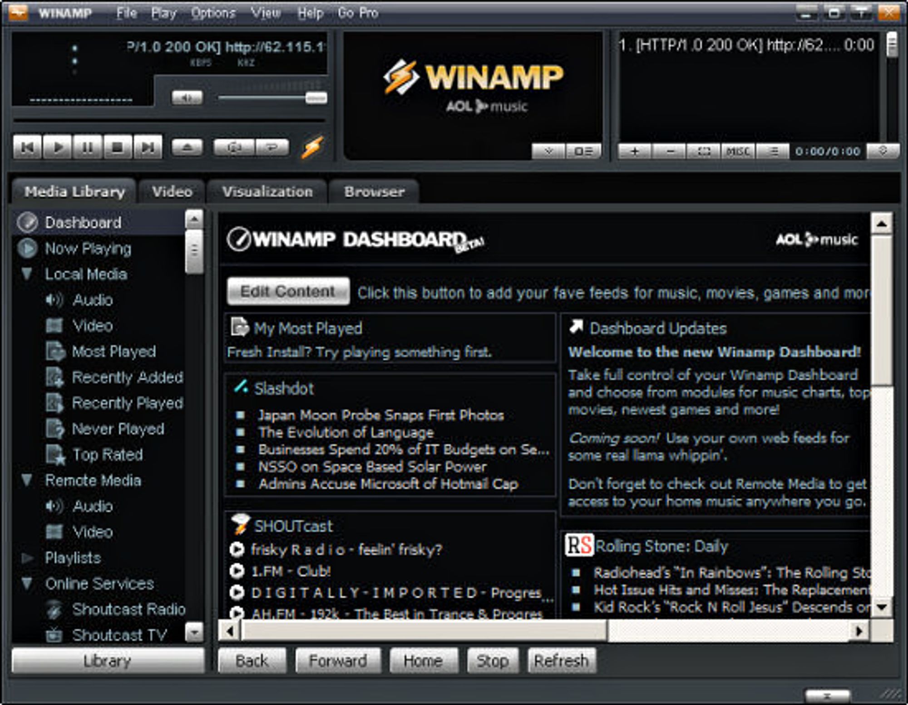Click the dashboard vertical scrollbar down arrow
Image resolution: width=908 pixels, height=705 pixels.
[882, 607]
